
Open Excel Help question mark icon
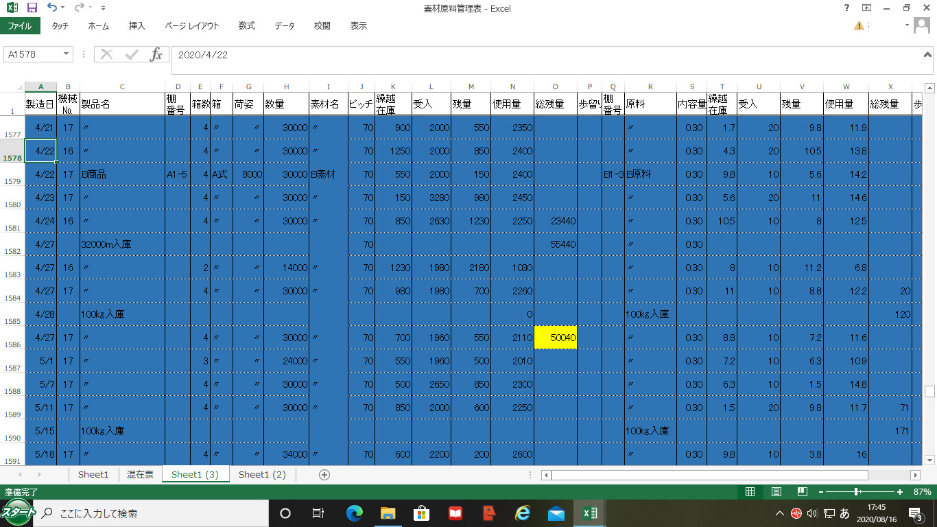(x=846, y=8)
